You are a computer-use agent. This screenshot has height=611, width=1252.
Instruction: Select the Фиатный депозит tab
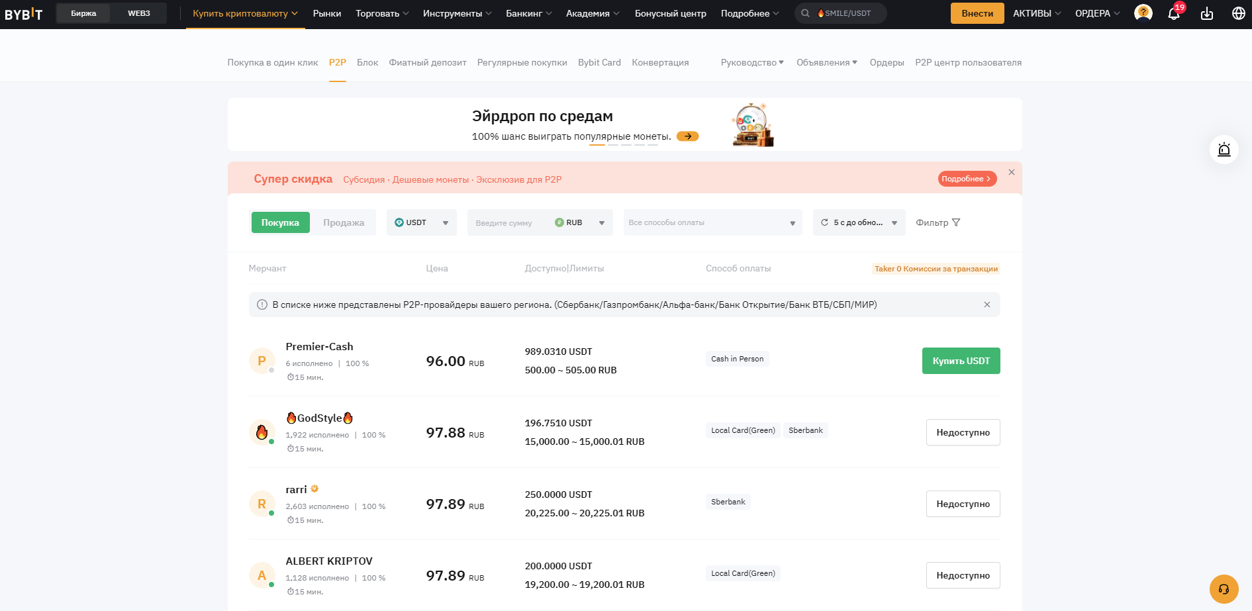(428, 62)
